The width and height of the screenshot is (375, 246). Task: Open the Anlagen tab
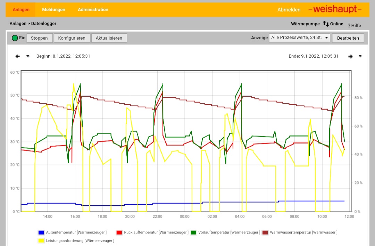click(x=21, y=10)
